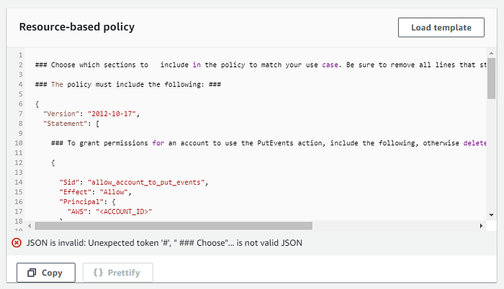
Task: Click the curly braces icon on Prettify
Action: [98, 272]
